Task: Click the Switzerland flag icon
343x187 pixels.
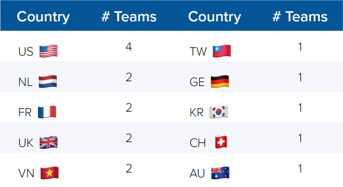Action: point(221,143)
